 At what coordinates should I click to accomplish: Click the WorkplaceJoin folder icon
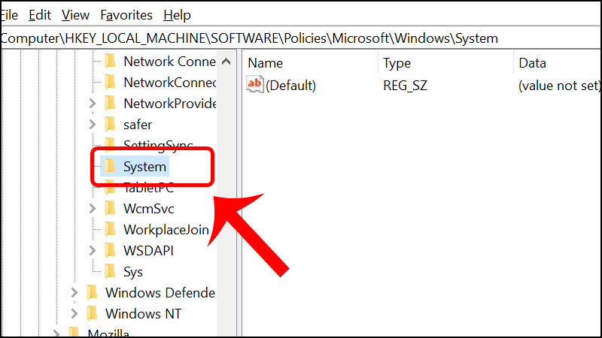pos(110,229)
